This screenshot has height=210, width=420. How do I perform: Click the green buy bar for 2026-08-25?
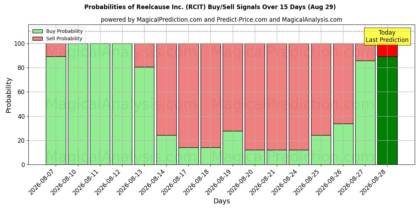(x=321, y=150)
